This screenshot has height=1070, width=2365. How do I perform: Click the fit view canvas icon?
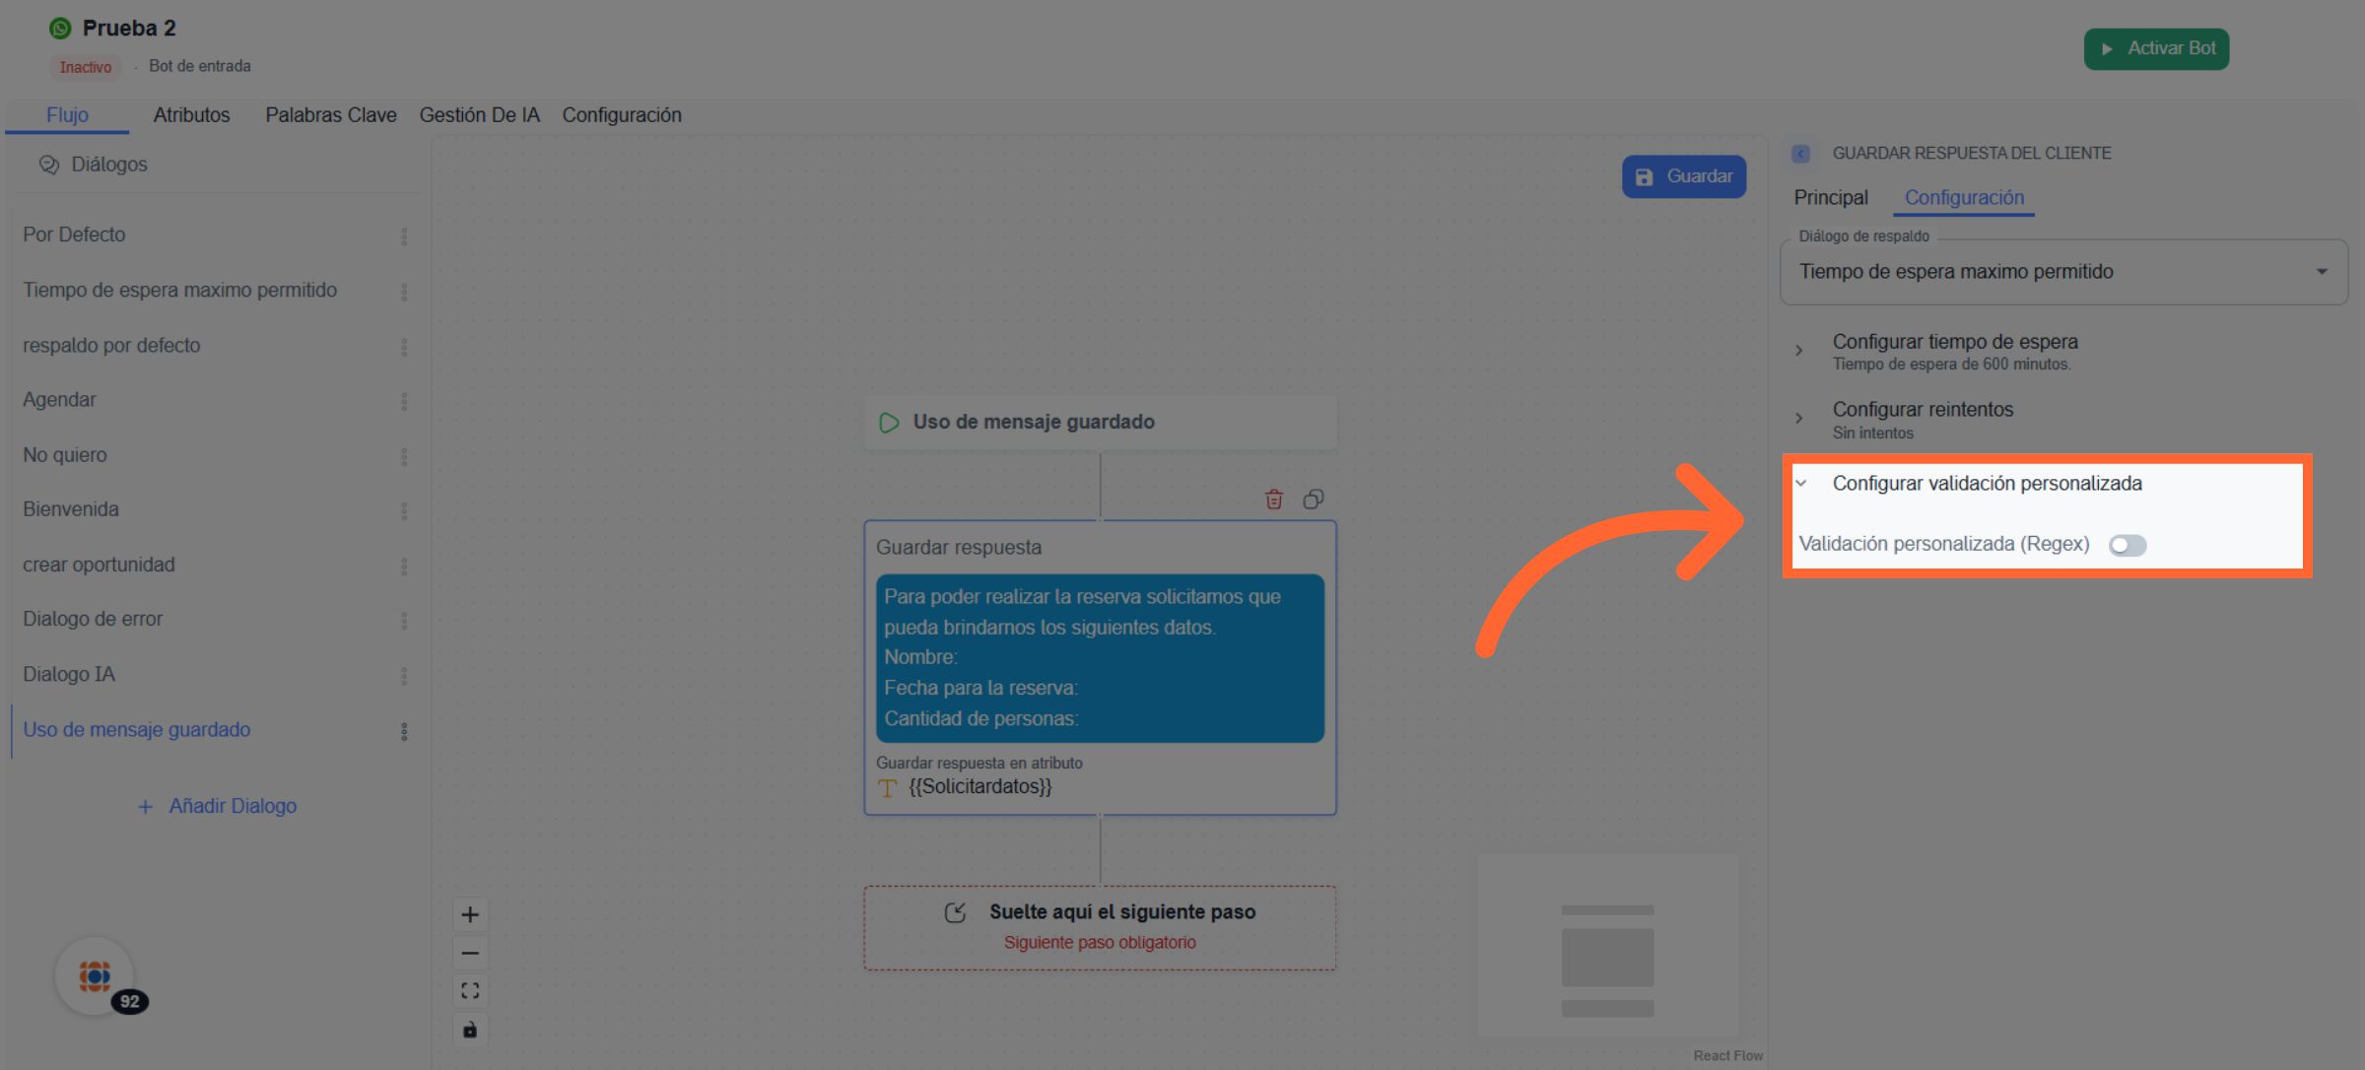tap(470, 991)
